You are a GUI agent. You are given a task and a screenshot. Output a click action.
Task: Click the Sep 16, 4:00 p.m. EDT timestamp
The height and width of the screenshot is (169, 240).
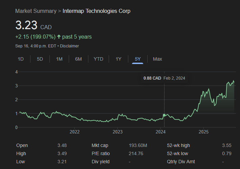tap(36, 46)
